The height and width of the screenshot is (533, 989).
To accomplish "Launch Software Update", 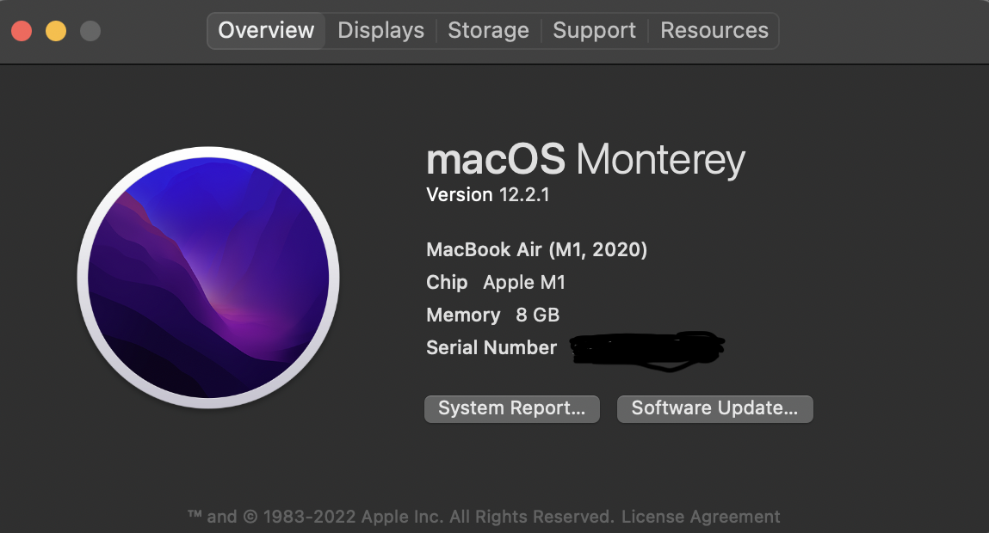I will click(714, 408).
